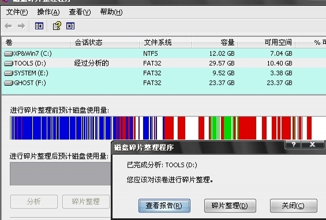The height and width of the screenshot is (220, 326).
Task: Click the FAT32 cell in TOOLS (D:) row
Action: coord(152,63)
